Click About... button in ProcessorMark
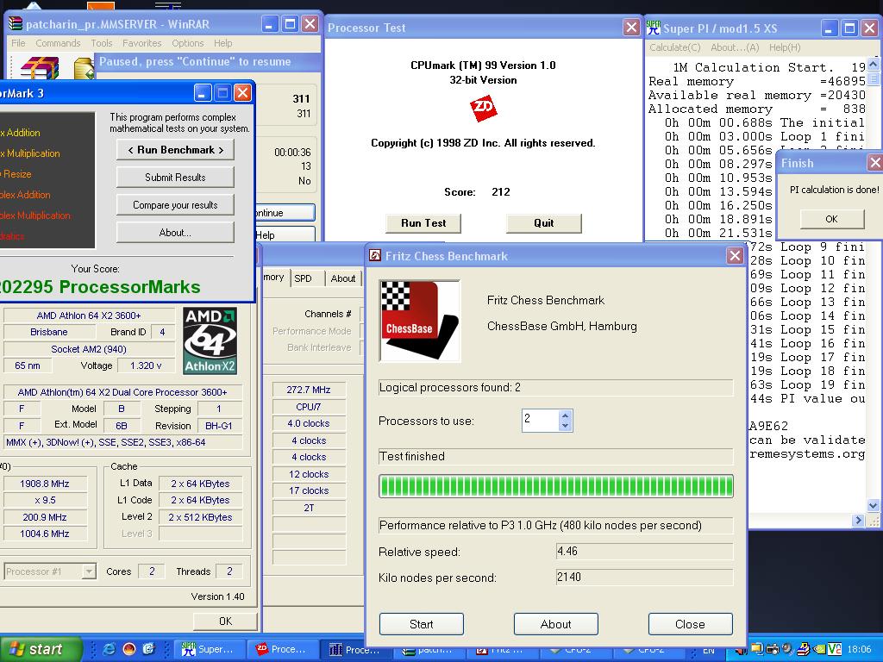The image size is (883, 662). pos(175,233)
